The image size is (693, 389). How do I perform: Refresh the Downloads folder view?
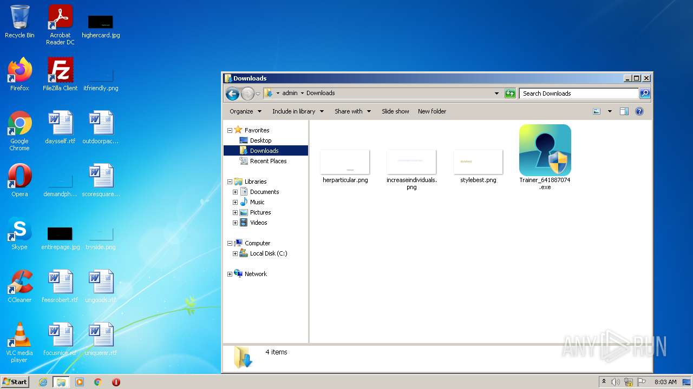[510, 93]
